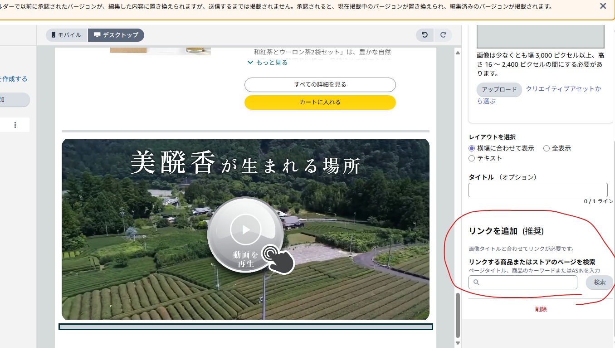Dismiss the notification banner with the X
This screenshot has height=351, width=615.
pos(603,6)
